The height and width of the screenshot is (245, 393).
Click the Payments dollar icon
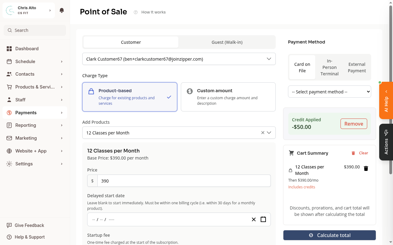(x=9, y=113)
